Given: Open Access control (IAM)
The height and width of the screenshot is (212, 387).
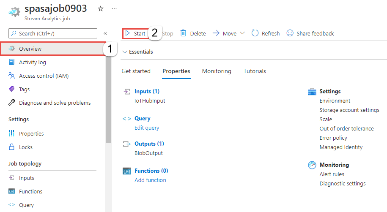Looking at the screenshot, I should click(44, 76).
